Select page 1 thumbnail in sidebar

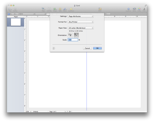16,22
